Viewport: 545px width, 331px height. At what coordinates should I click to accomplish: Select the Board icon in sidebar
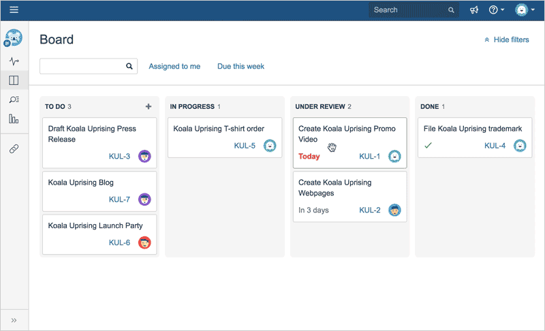point(14,80)
